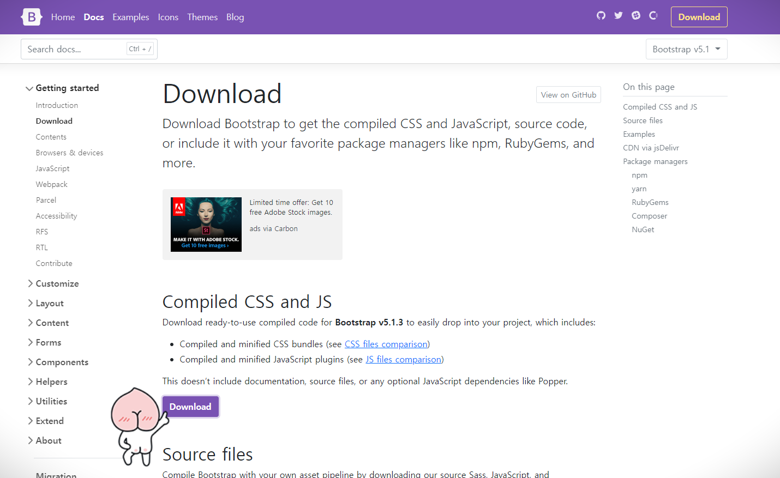Open Webpack in sidebar

pyautogui.click(x=52, y=184)
